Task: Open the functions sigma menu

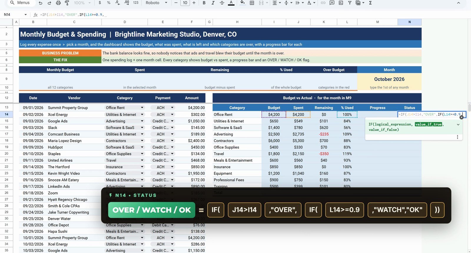Action: click(x=370, y=3)
